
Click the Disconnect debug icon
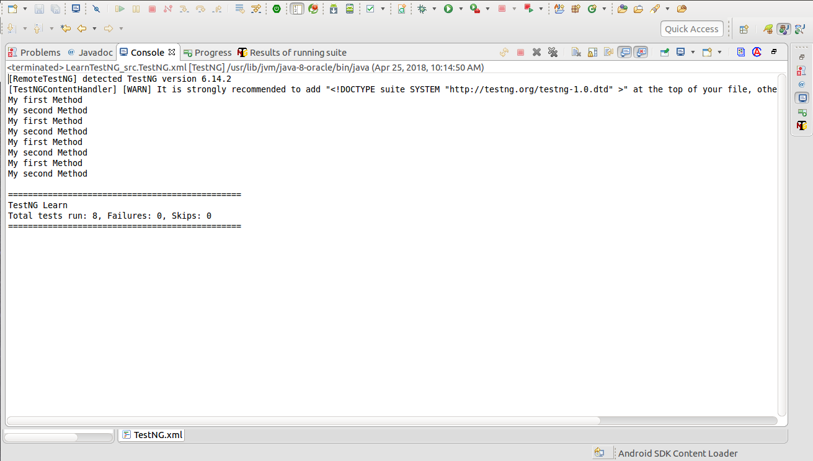pos(167,9)
